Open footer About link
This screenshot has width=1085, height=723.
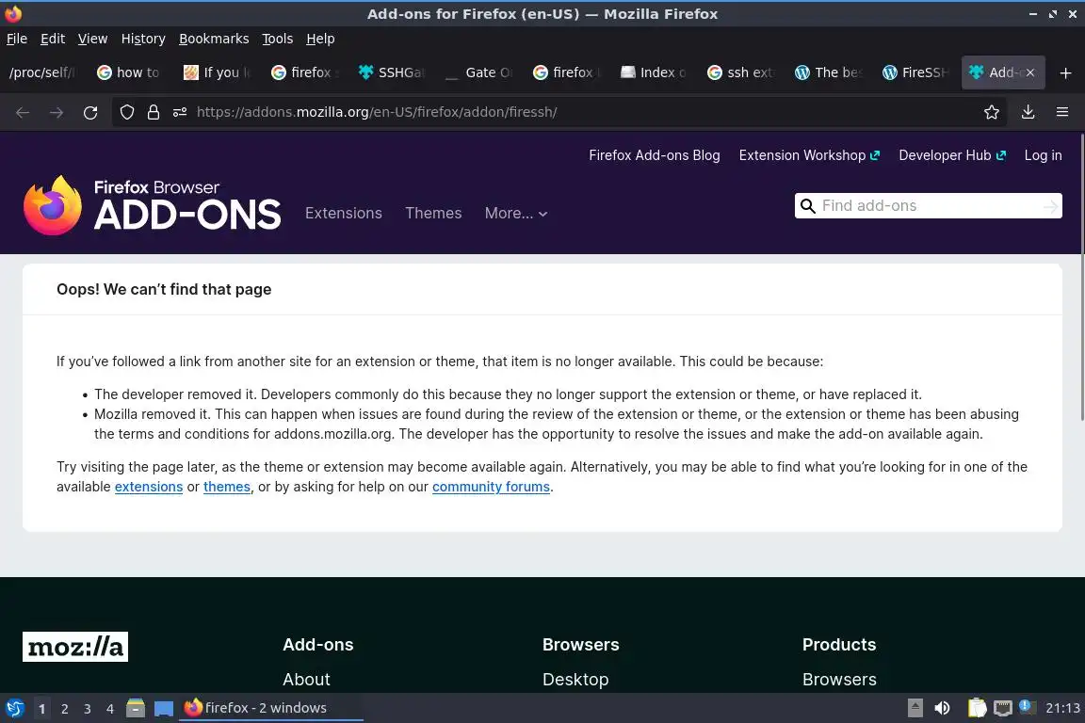click(306, 680)
